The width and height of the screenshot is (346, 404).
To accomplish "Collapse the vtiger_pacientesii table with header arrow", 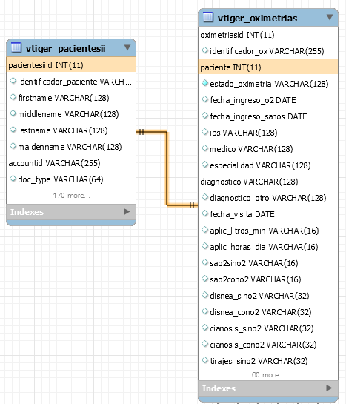I will click(127, 47).
